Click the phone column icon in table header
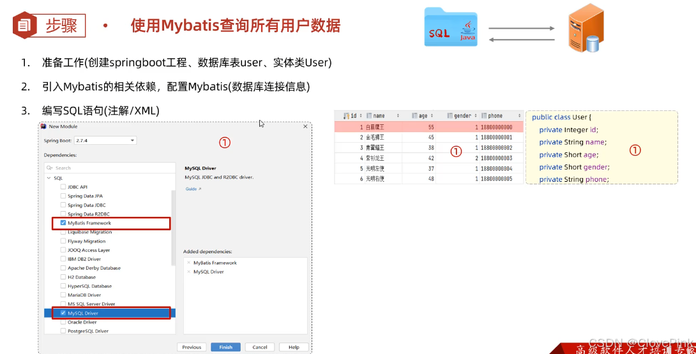The image size is (696, 354). (484, 116)
